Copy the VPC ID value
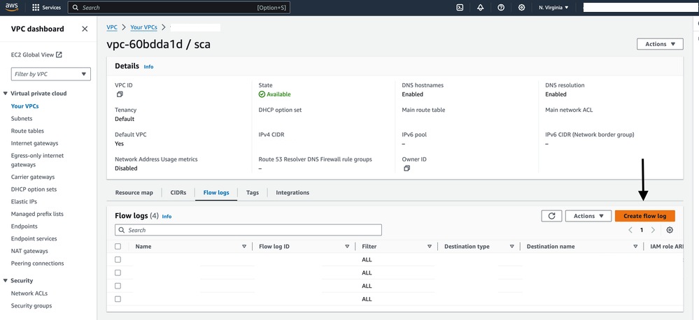Screen dimensions: 699x320 click(120, 94)
